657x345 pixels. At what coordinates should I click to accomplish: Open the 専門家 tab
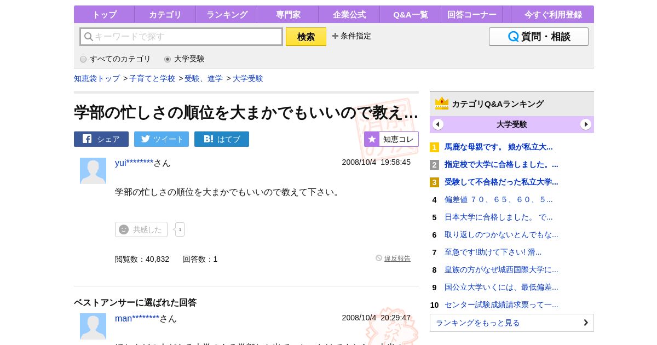tap(288, 14)
